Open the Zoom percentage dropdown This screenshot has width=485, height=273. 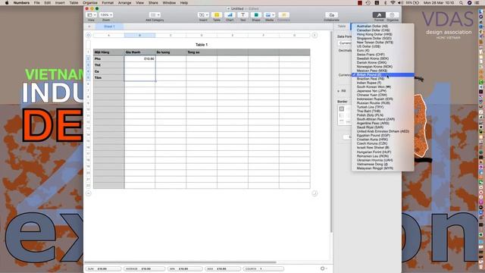(x=106, y=15)
